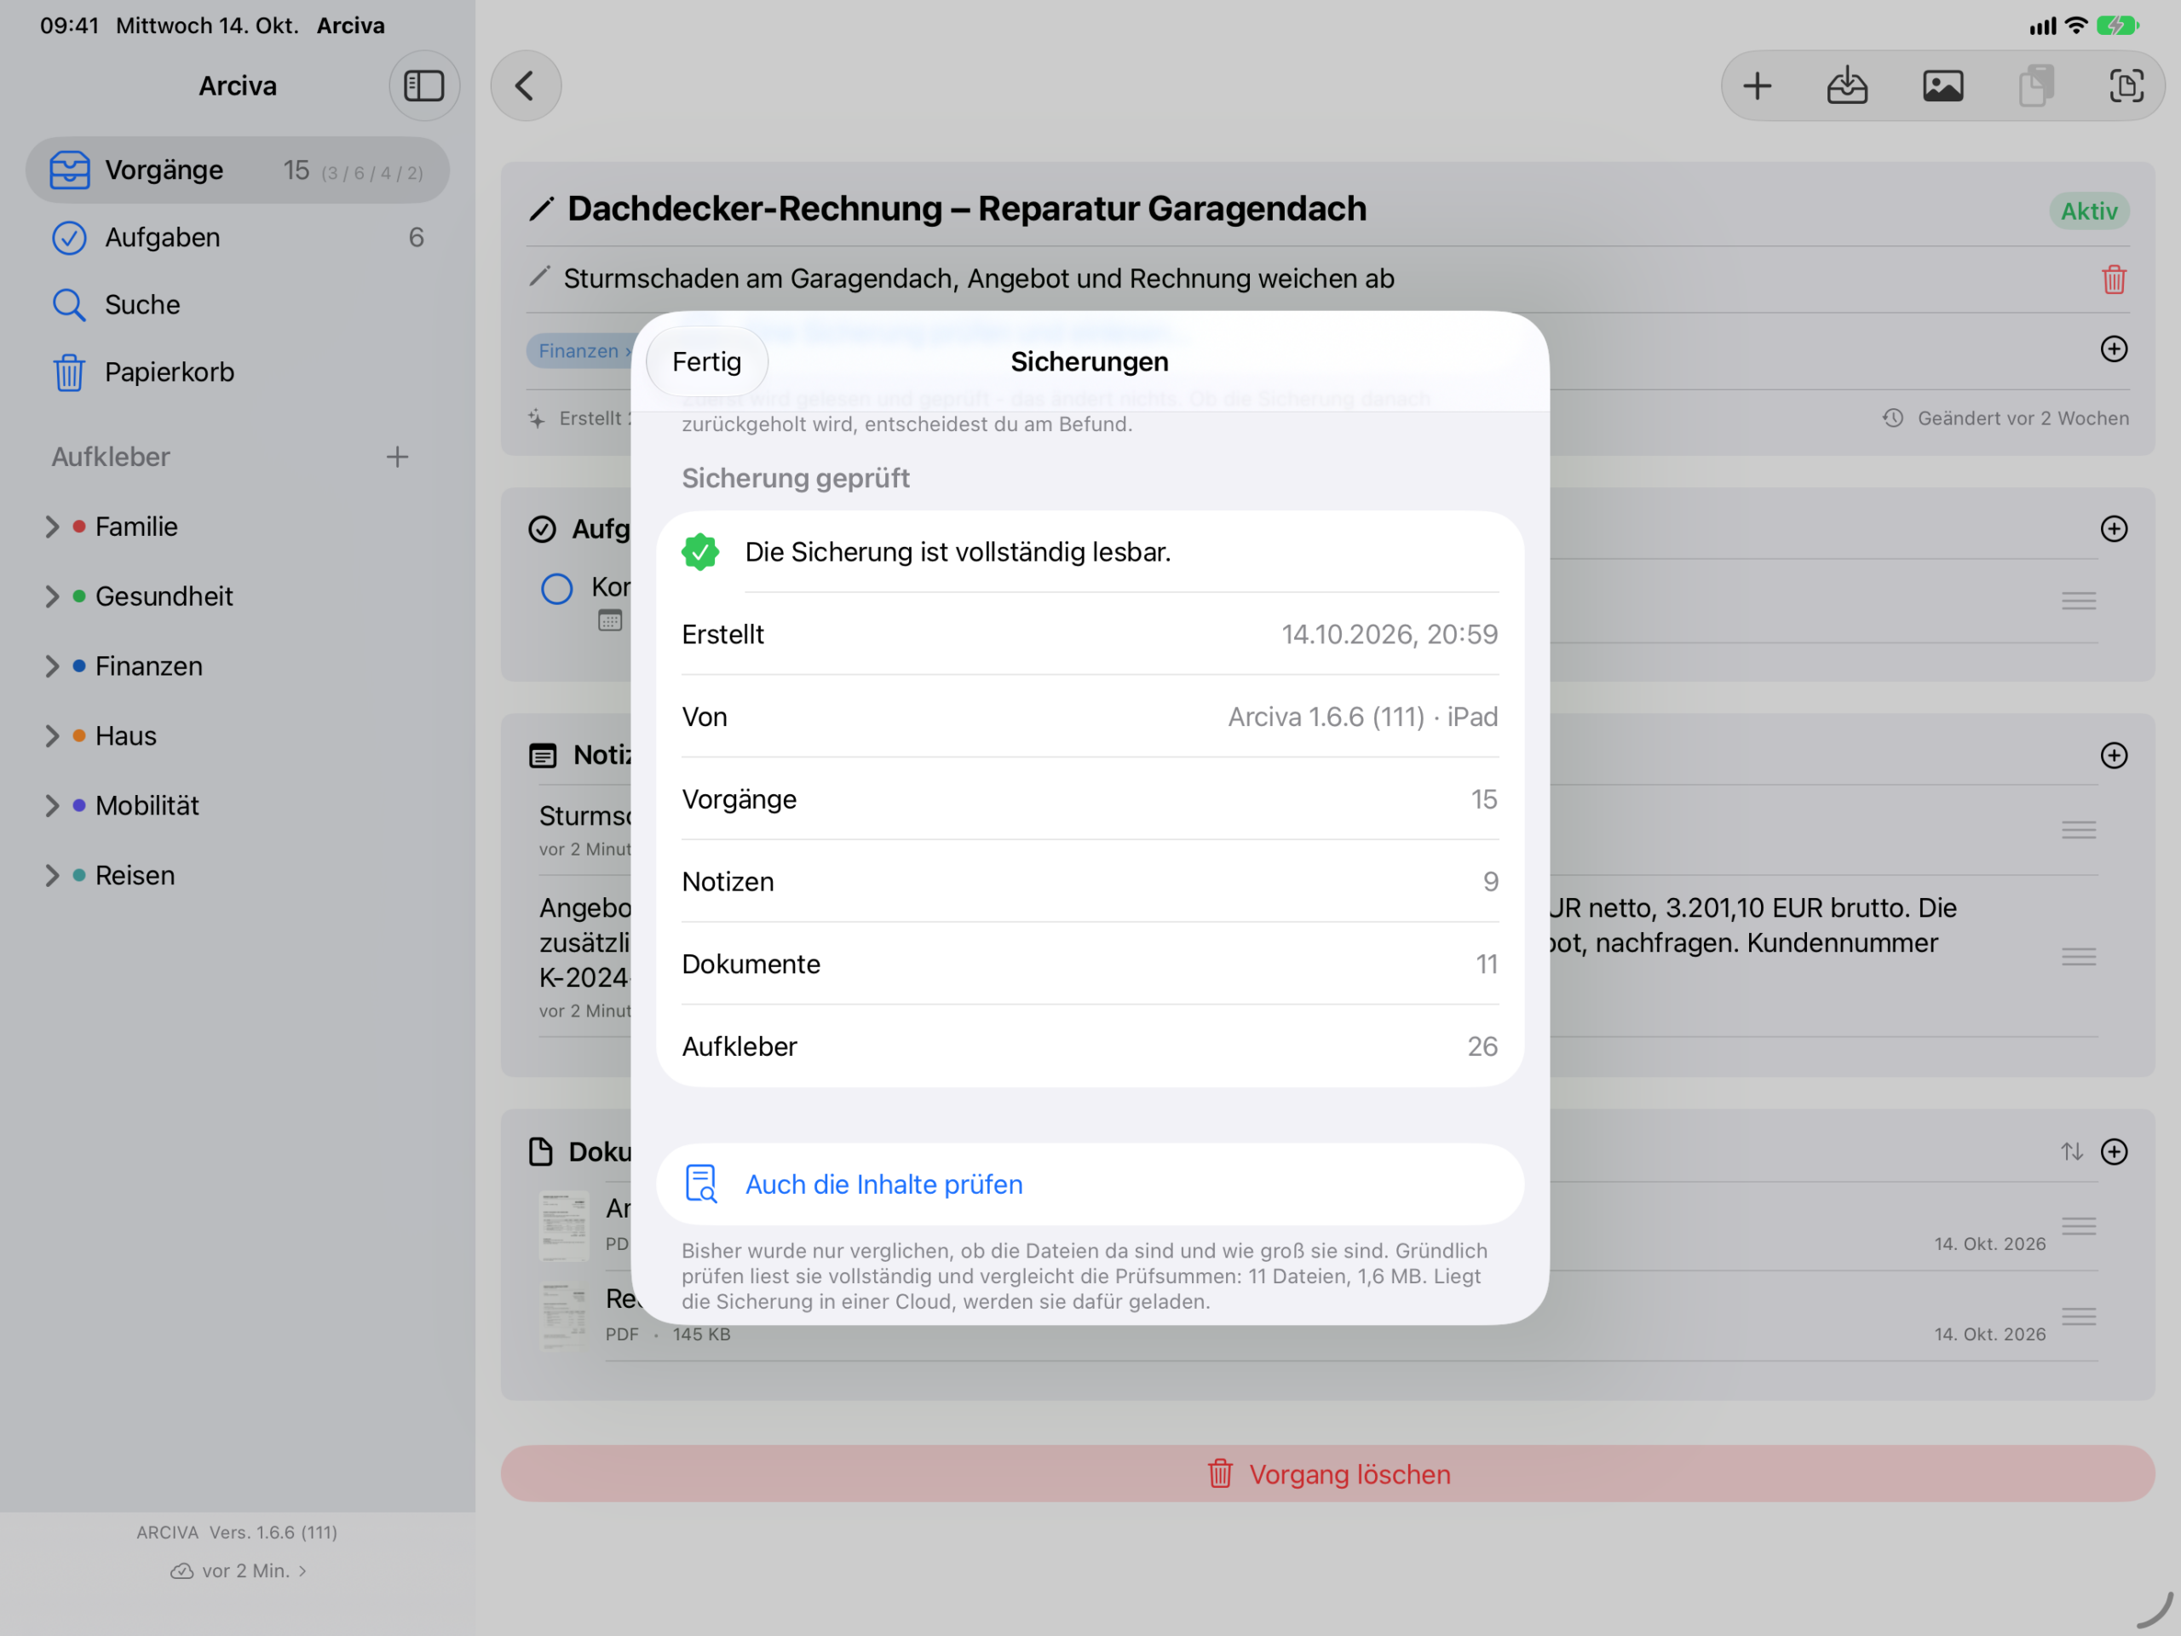Screen dimensions: 2181x1636
Task: Open the photo picker toolbar icon
Action: tap(1942, 86)
